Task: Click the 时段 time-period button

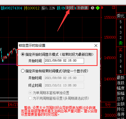Action: coord(70,8)
